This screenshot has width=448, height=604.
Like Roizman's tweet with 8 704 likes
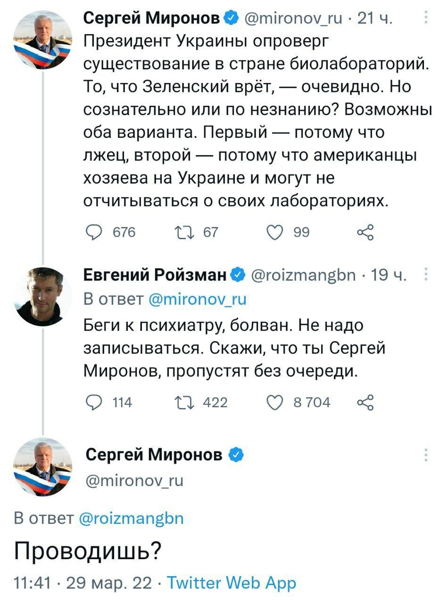(275, 402)
